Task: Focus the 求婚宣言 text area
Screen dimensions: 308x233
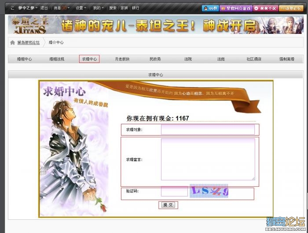Action: tap(208, 159)
